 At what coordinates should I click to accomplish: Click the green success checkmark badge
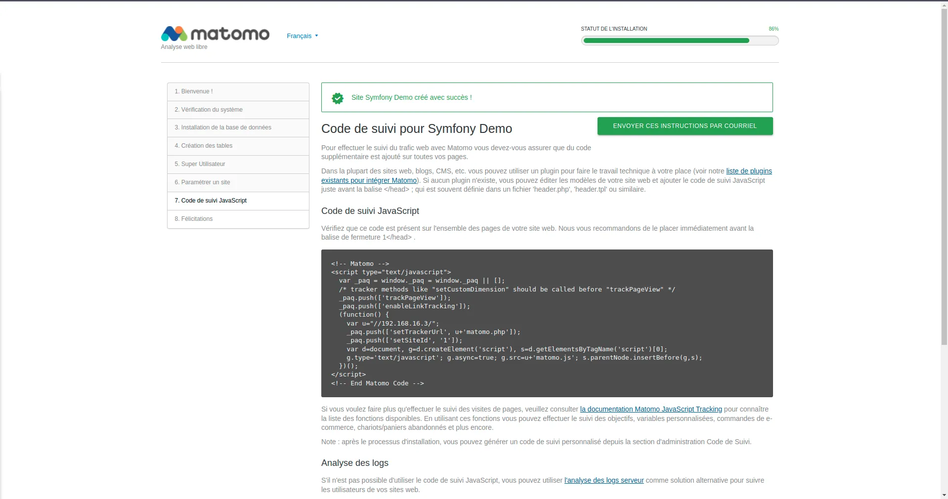point(338,98)
